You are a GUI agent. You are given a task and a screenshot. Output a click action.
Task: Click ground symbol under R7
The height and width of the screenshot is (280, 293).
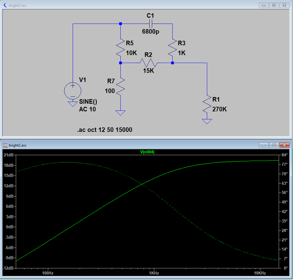pos(121,113)
